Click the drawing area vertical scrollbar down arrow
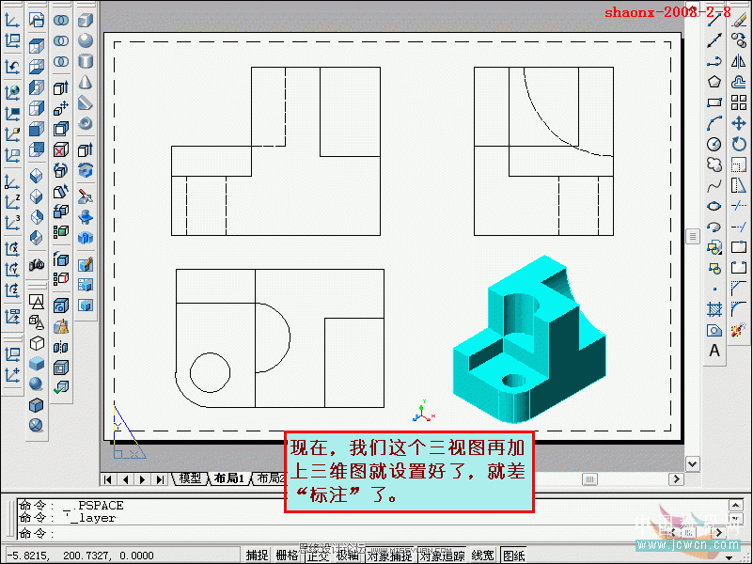 click(692, 464)
